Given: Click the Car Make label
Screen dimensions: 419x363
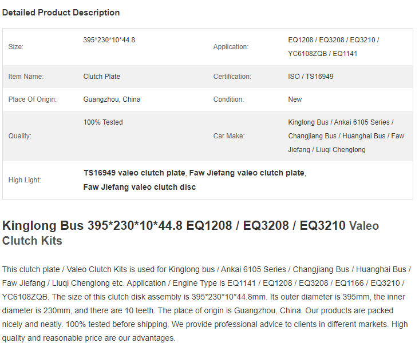Looking at the screenshot, I should coord(229,136).
